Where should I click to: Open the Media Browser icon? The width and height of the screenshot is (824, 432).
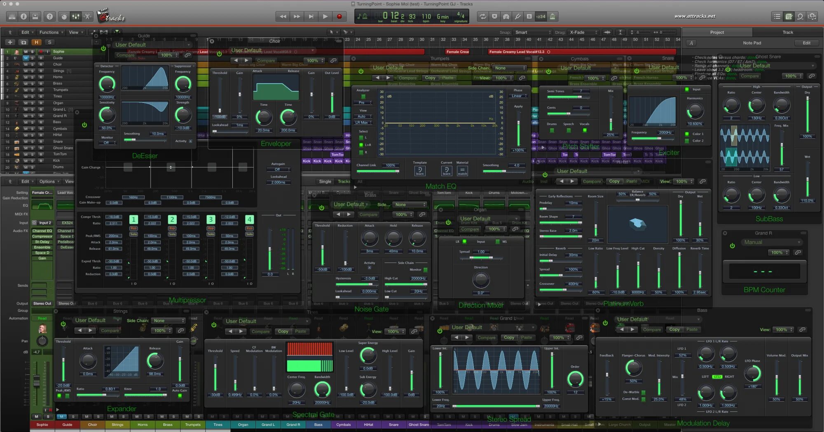point(812,16)
